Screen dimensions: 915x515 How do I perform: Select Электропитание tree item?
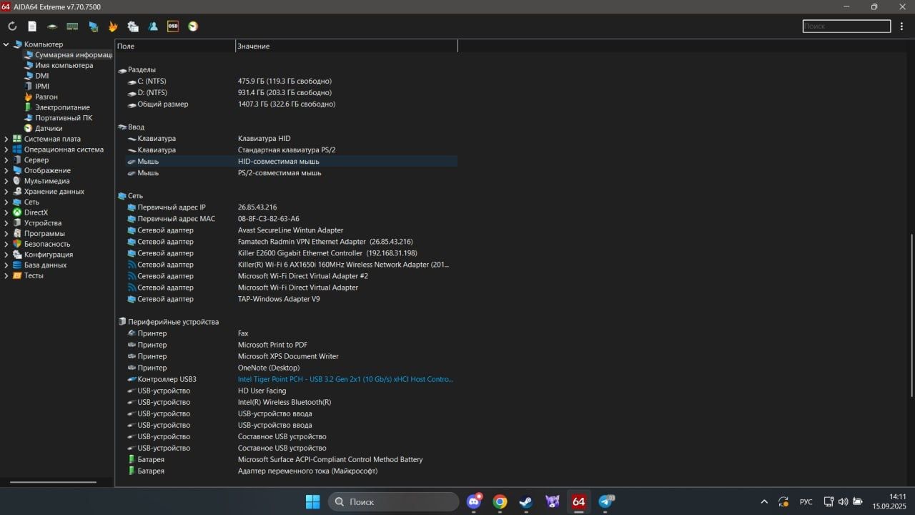62,107
